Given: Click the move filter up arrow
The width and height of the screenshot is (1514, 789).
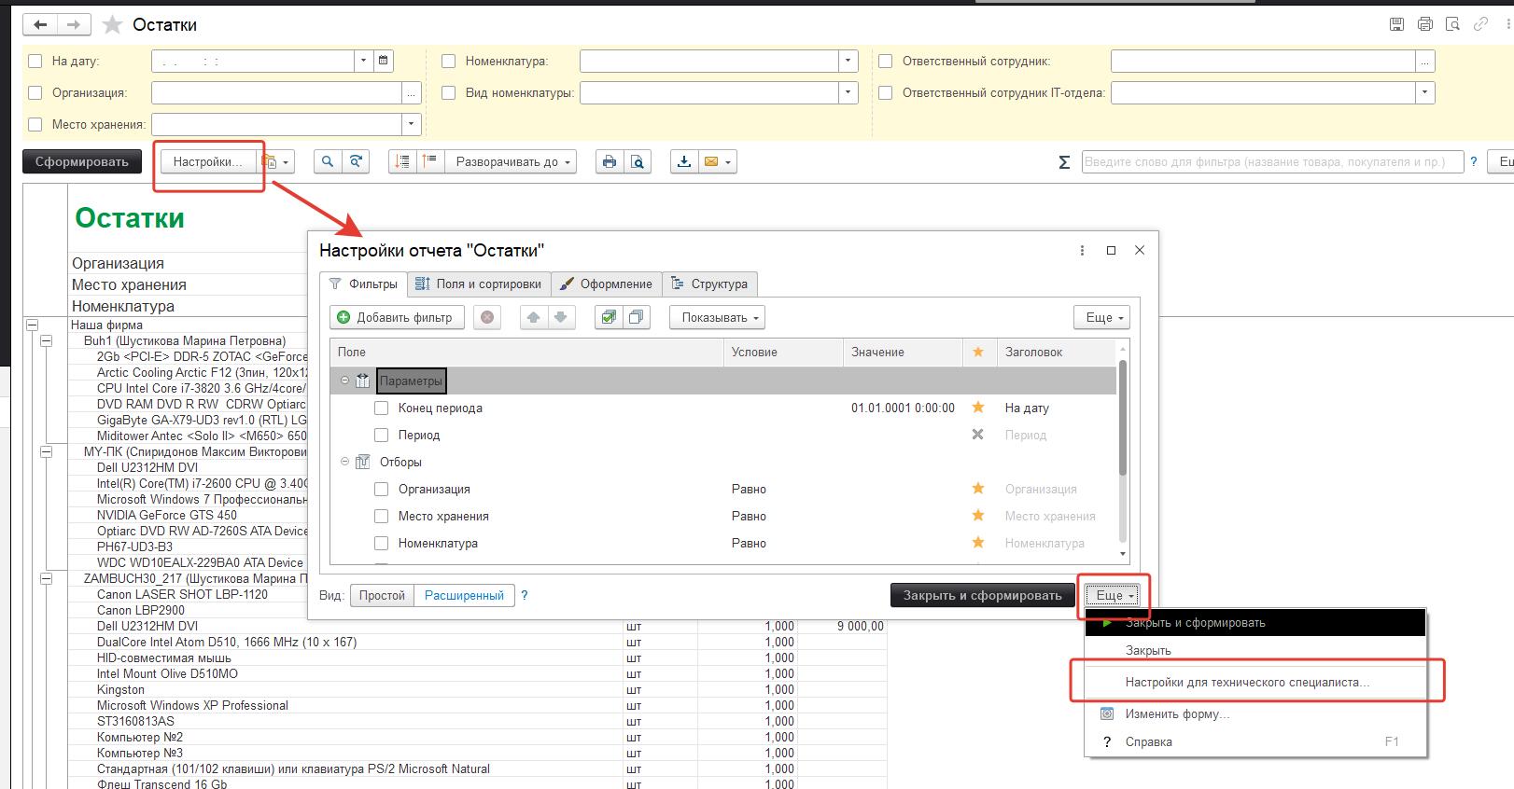Looking at the screenshot, I should click(x=533, y=318).
